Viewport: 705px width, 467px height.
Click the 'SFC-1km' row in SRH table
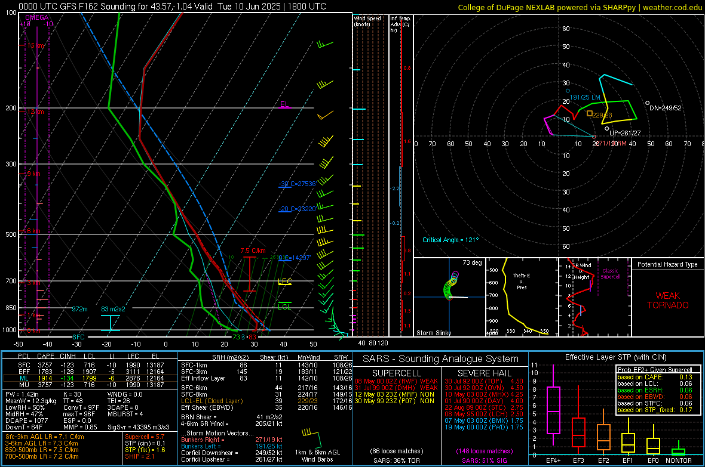click(266, 365)
